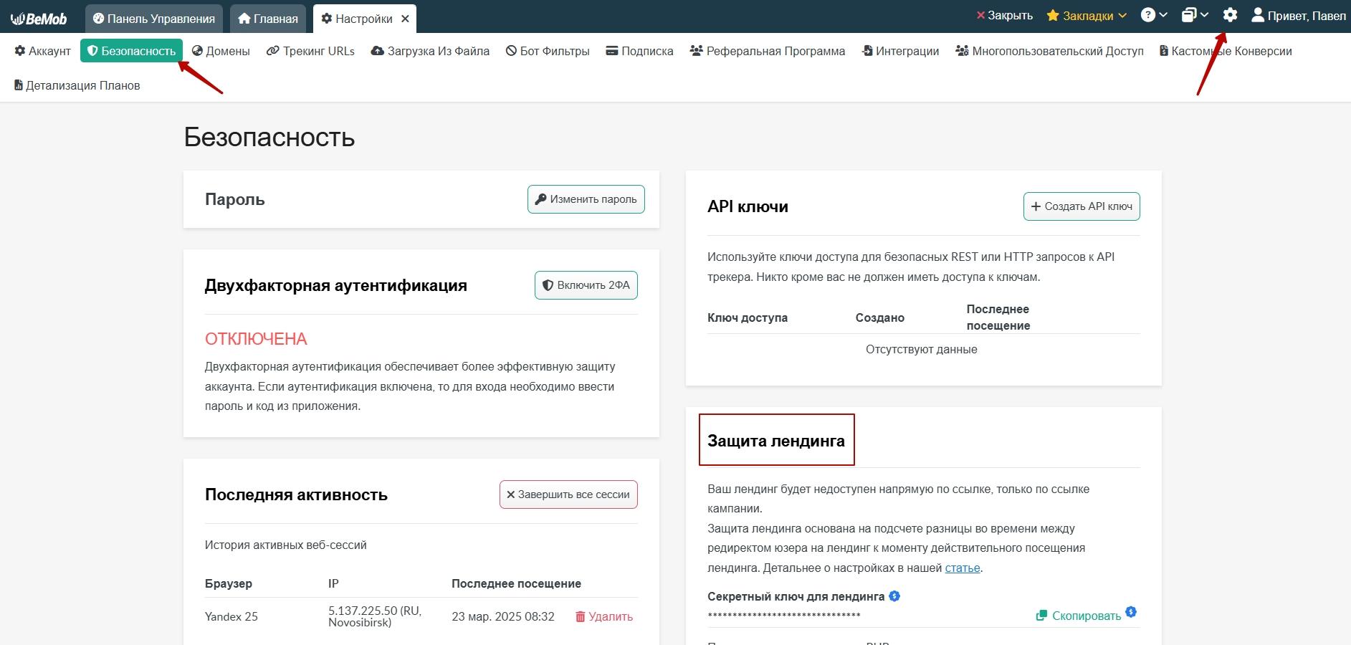This screenshot has height=645, width=1351.
Task: Click the Yandex 25 browser cell
Action: point(231,616)
